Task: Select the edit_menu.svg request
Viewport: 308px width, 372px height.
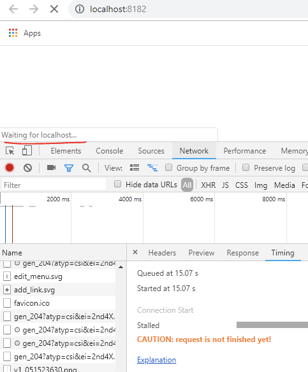Action: [x=57, y=276]
